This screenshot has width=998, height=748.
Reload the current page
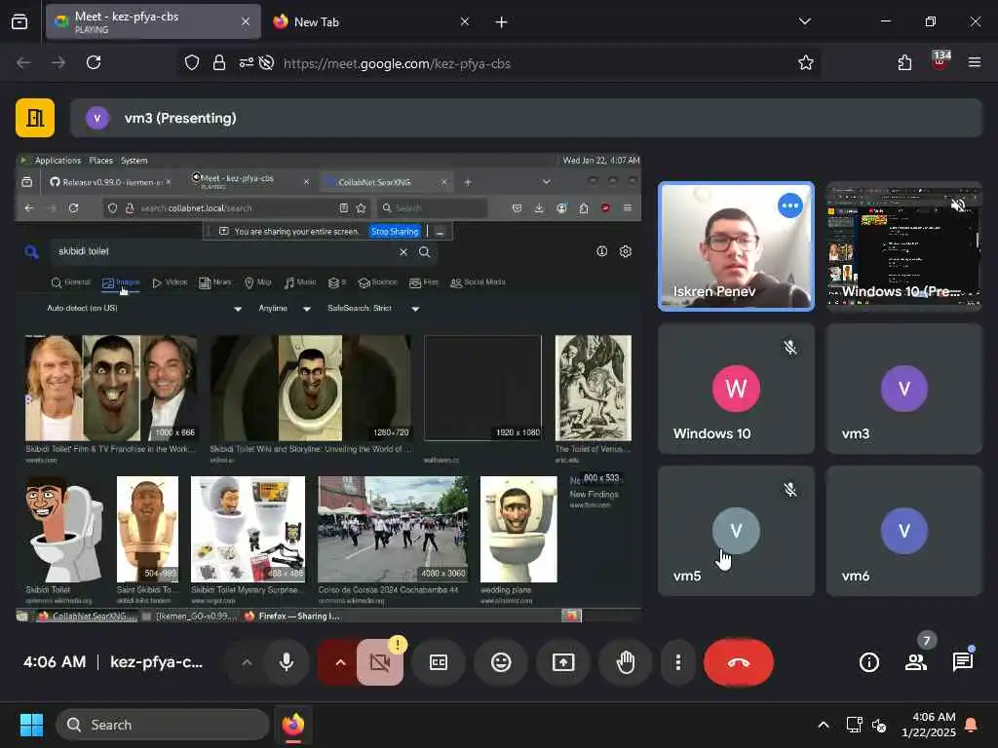pyautogui.click(x=94, y=62)
